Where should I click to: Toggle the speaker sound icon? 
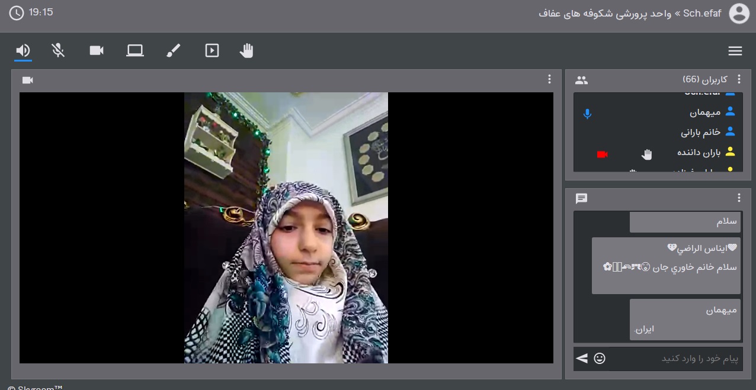pos(23,51)
